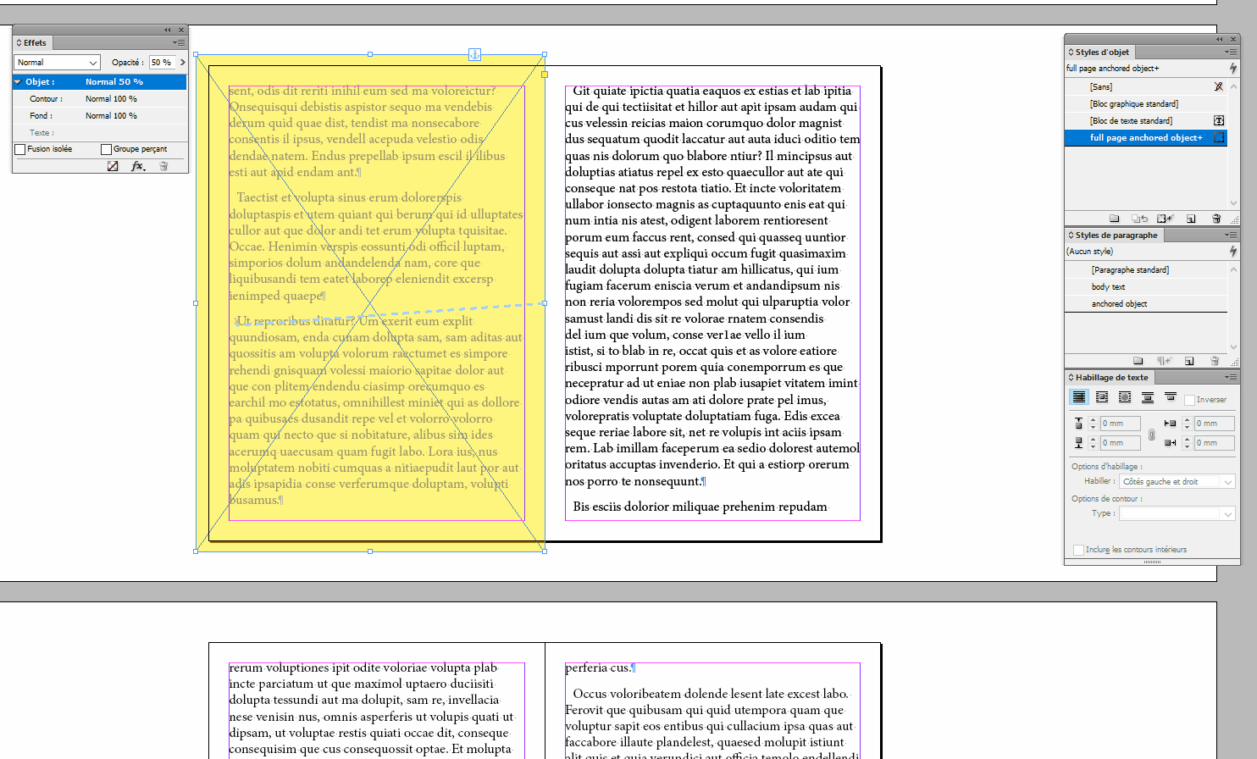This screenshot has height=759, width=1257.
Task: Create new object style icon
Action: pyautogui.click(x=1191, y=219)
